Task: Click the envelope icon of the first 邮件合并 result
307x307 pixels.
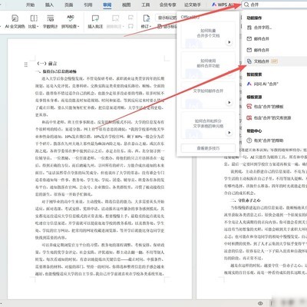Action: (249, 38)
